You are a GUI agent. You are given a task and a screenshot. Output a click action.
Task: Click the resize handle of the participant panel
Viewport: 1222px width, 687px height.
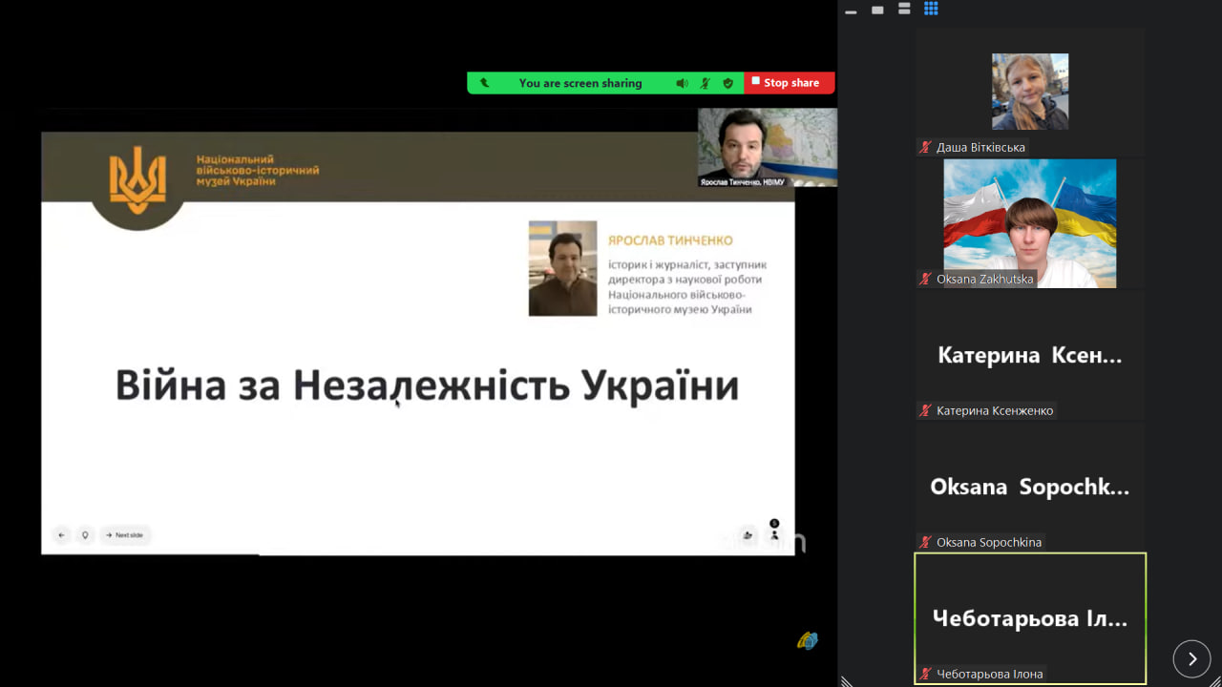click(x=846, y=679)
